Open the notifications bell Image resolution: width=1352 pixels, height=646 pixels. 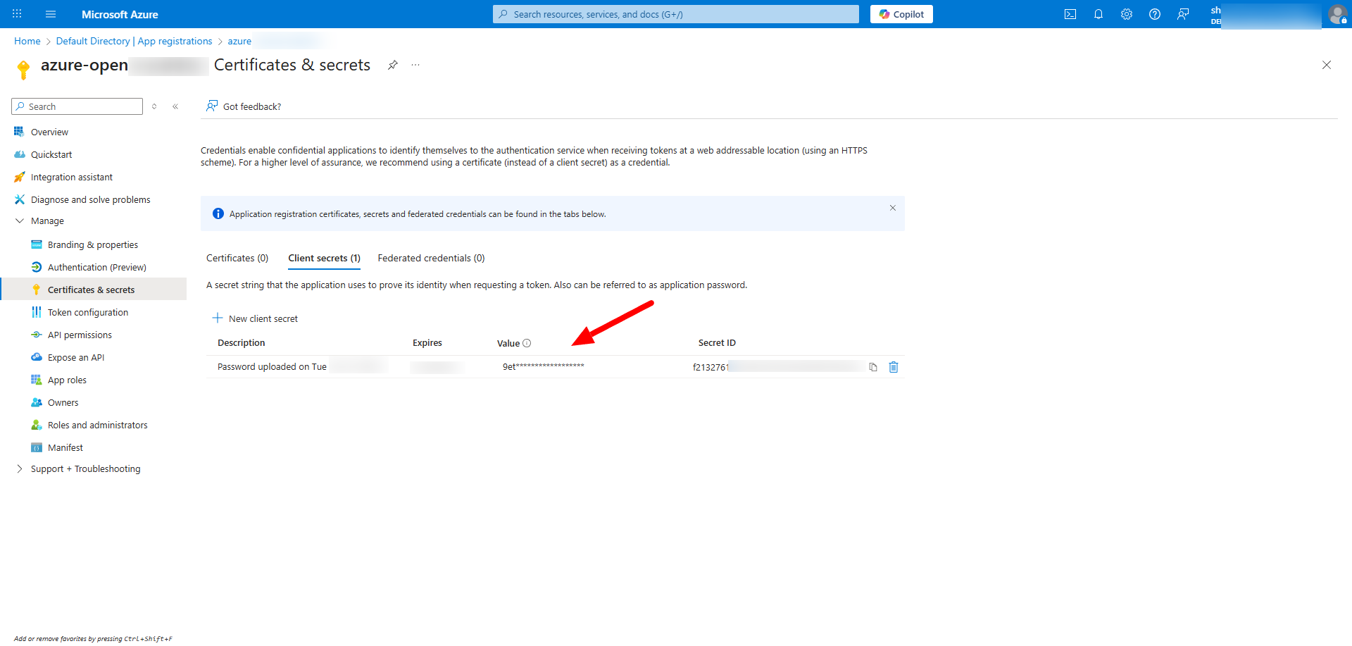click(x=1098, y=14)
